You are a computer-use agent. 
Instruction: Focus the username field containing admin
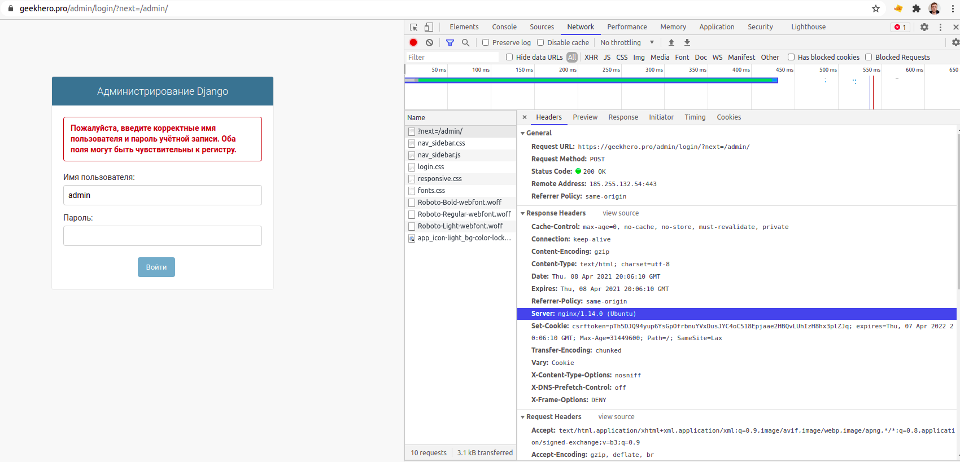coord(163,195)
